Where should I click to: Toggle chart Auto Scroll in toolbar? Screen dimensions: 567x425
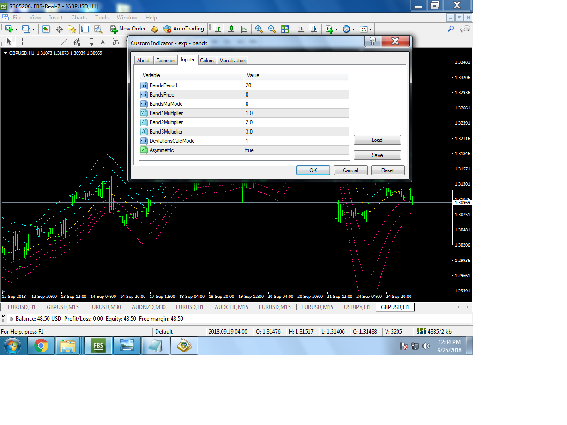click(x=301, y=29)
